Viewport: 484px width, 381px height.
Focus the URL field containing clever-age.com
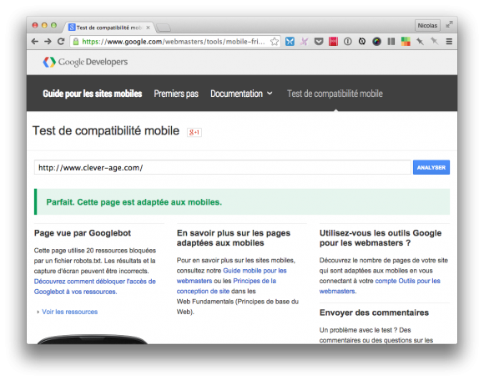[x=222, y=167]
